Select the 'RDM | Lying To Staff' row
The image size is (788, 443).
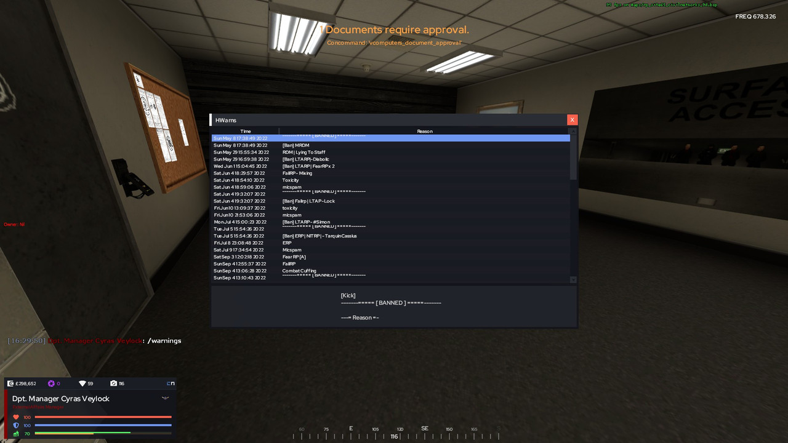(391, 152)
